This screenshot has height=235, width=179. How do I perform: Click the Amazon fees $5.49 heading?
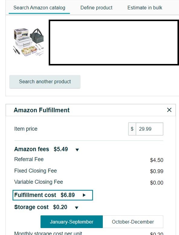(x=41, y=149)
